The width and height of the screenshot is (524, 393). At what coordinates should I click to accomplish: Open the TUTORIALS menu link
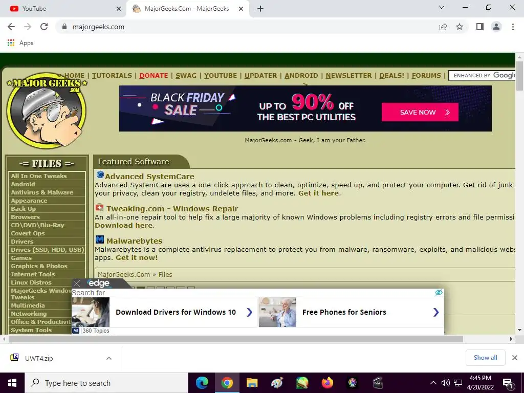click(x=112, y=76)
